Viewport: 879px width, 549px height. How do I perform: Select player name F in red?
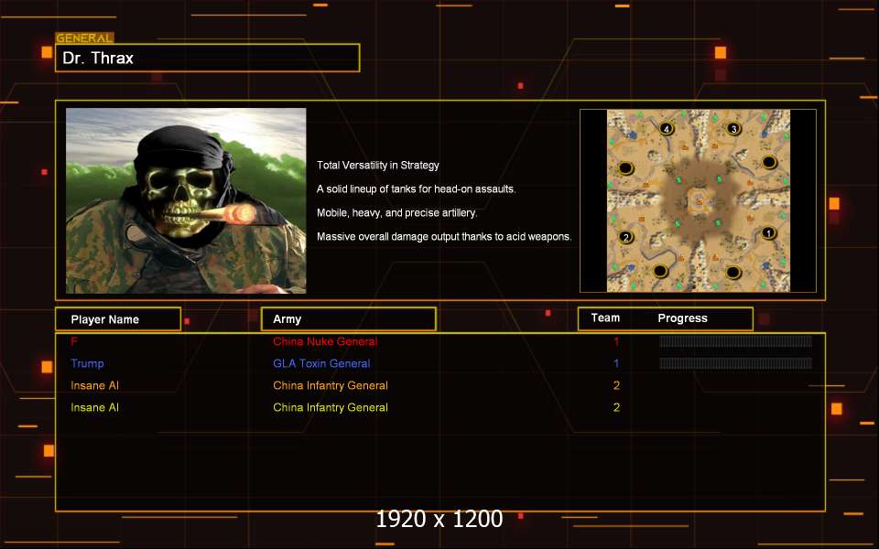tap(74, 341)
